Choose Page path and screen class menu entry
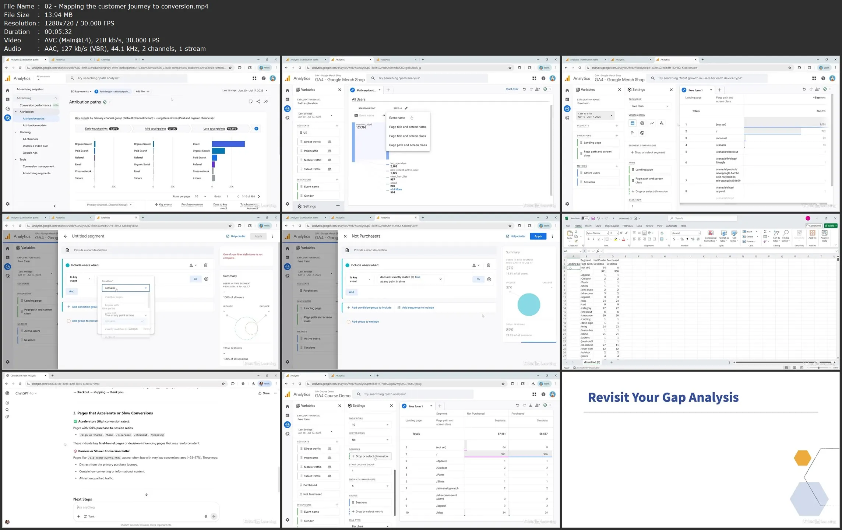Viewport: 842px width, 530px height. tap(408, 145)
